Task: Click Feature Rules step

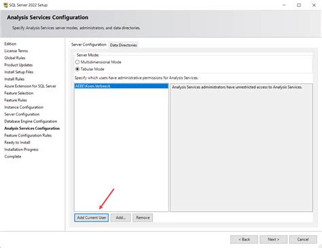Action: pyautogui.click(x=16, y=100)
